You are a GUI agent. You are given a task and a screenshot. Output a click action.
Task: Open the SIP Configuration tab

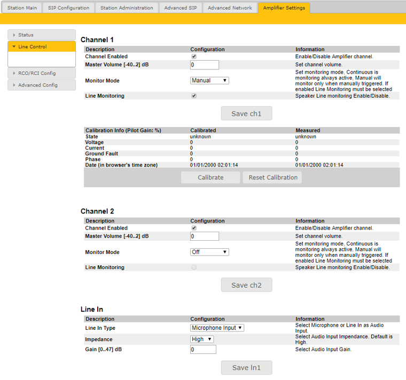68,8
